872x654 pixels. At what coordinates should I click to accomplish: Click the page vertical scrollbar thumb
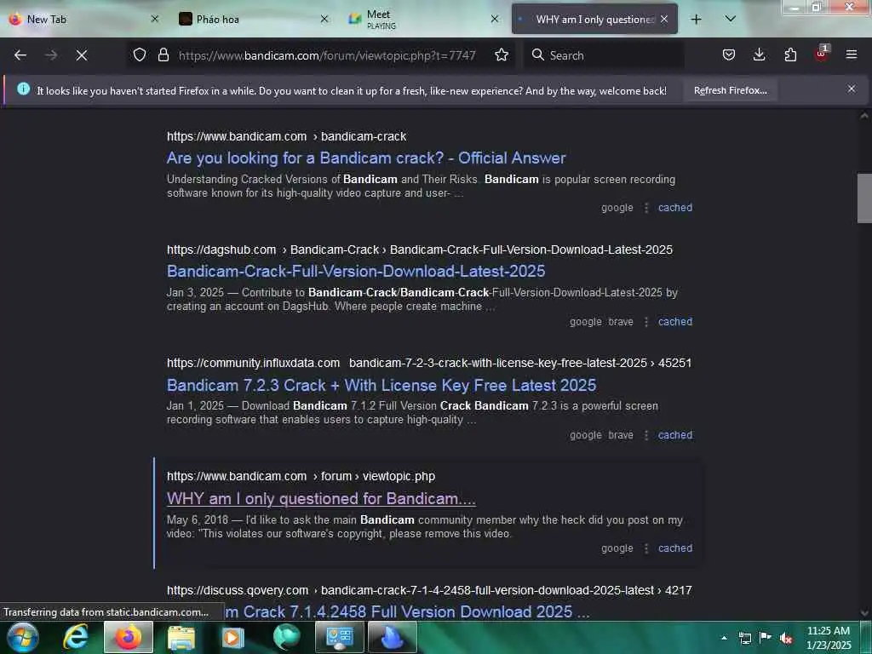pos(864,198)
